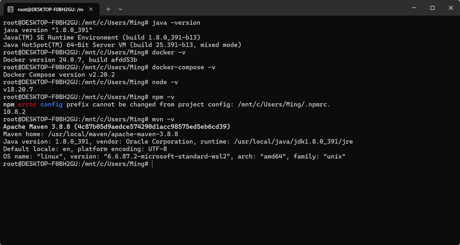
Task: Click the 'Docker Compose version v2.20.2' line
Action: coord(59,75)
